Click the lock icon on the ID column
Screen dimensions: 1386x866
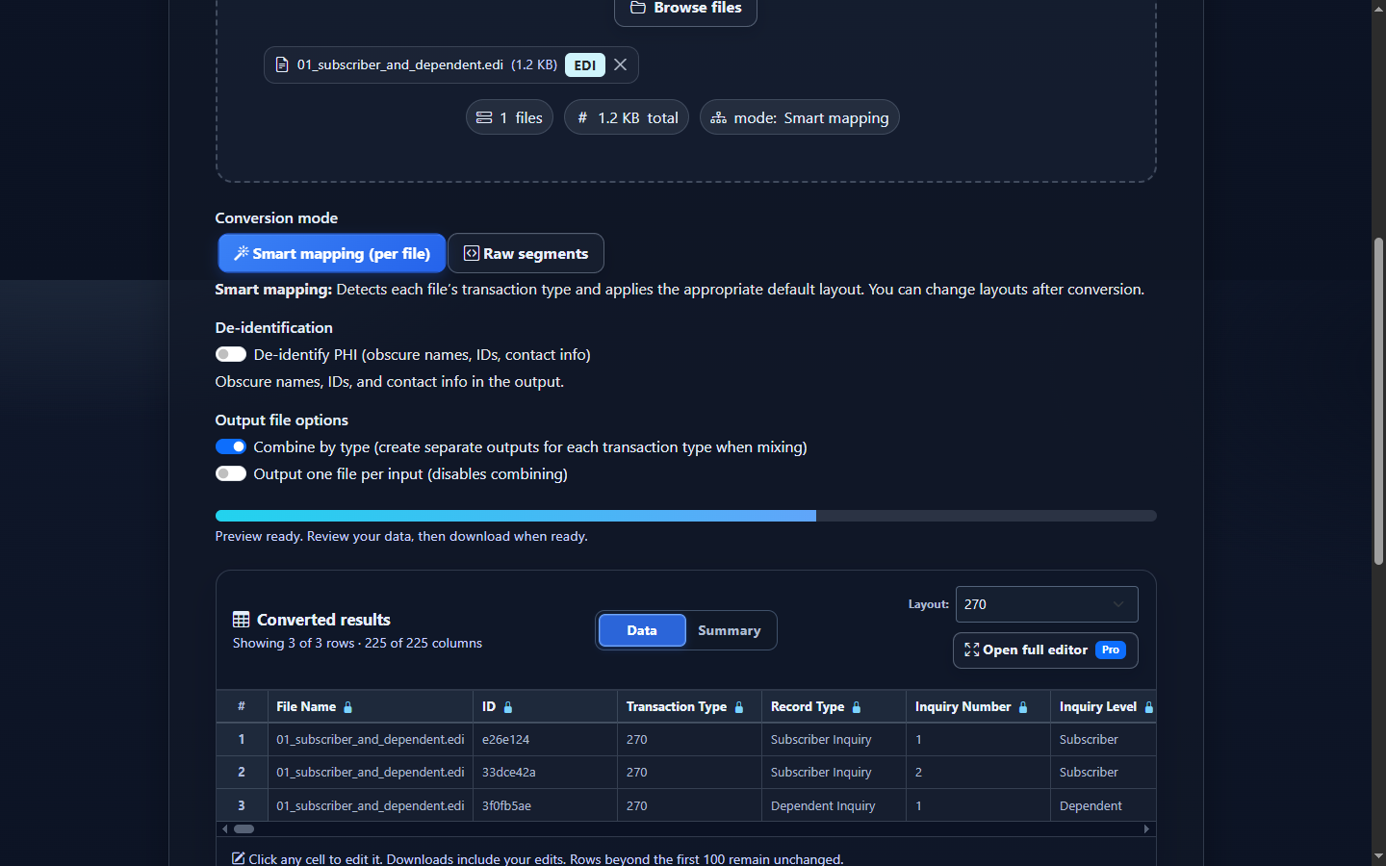[x=508, y=707]
